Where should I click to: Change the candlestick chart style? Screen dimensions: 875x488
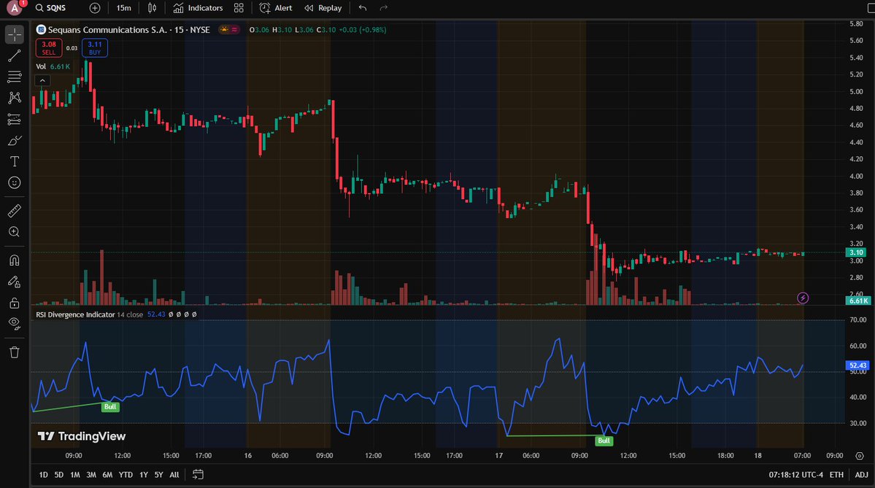click(x=152, y=8)
